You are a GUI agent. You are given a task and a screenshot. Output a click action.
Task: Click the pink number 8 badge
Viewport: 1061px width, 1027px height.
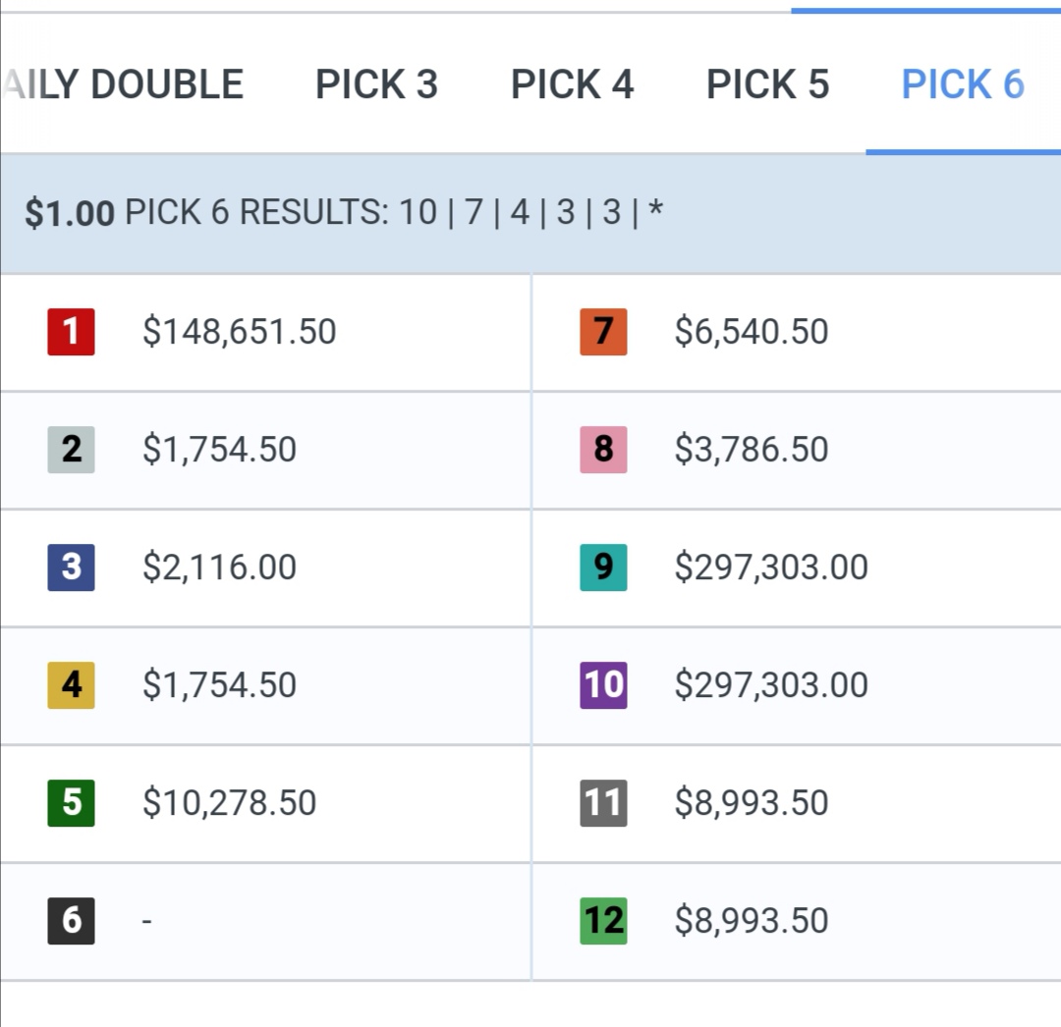(603, 450)
